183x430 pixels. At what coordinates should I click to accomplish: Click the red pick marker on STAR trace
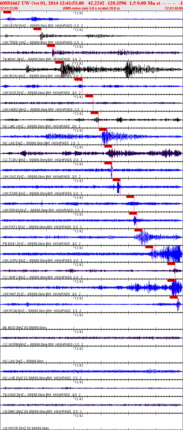(117, 180)
